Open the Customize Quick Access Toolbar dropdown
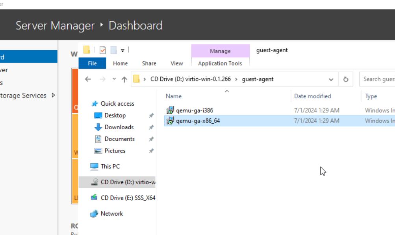Image resolution: width=395 pixels, height=235 pixels. [x=122, y=50]
